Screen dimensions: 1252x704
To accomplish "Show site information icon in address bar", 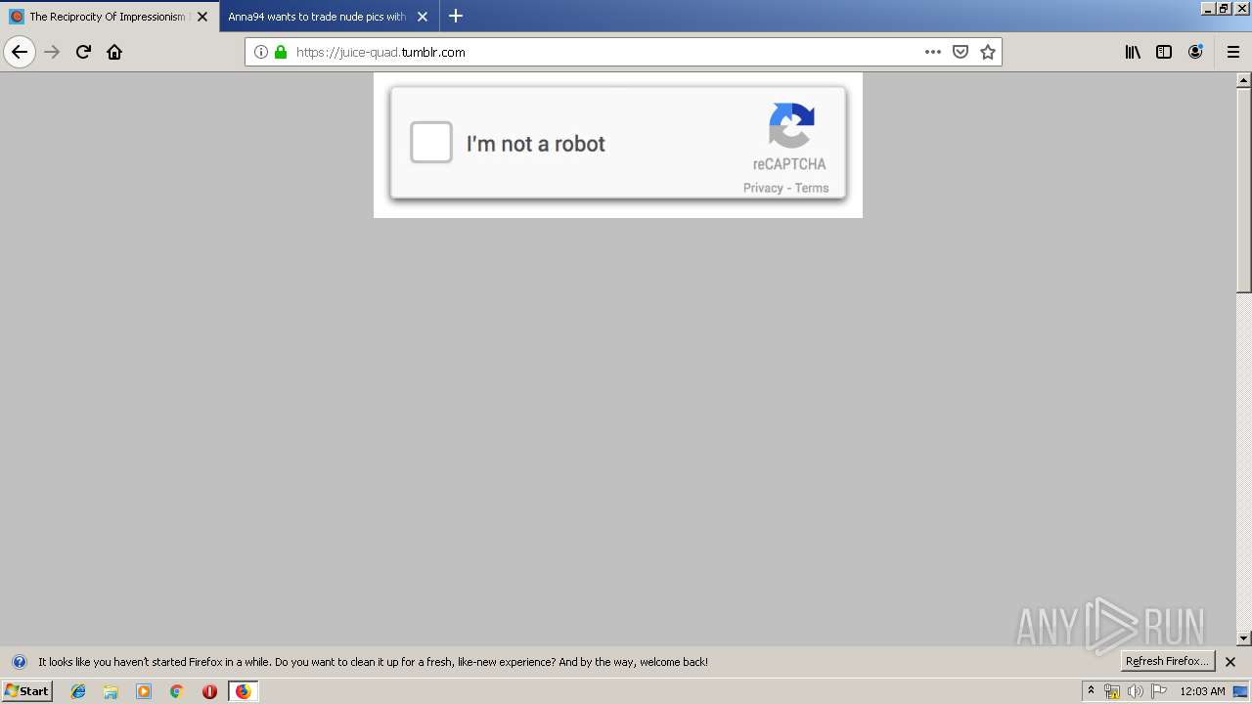I will pyautogui.click(x=261, y=52).
